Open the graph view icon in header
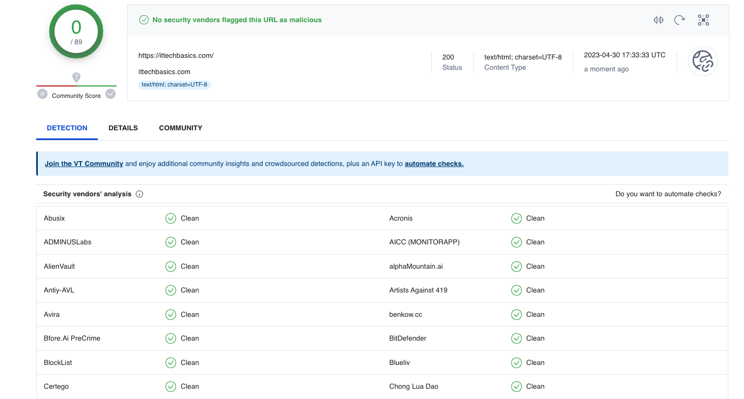The width and height of the screenshot is (744, 399). click(703, 20)
